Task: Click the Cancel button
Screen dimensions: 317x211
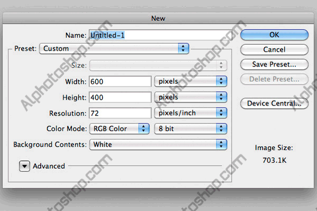Action: [x=274, y=50]
